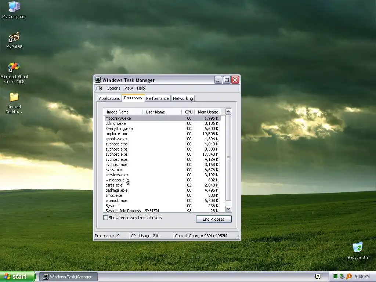Open the Help menu
Viewport: 376px width, 282px height.
141,88
